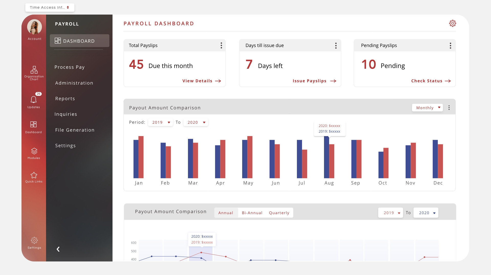The height and width of the screenshot is (275, 491).
Task: Open options menu on Pending Payslips card
Action: click(x=451, y=45)
